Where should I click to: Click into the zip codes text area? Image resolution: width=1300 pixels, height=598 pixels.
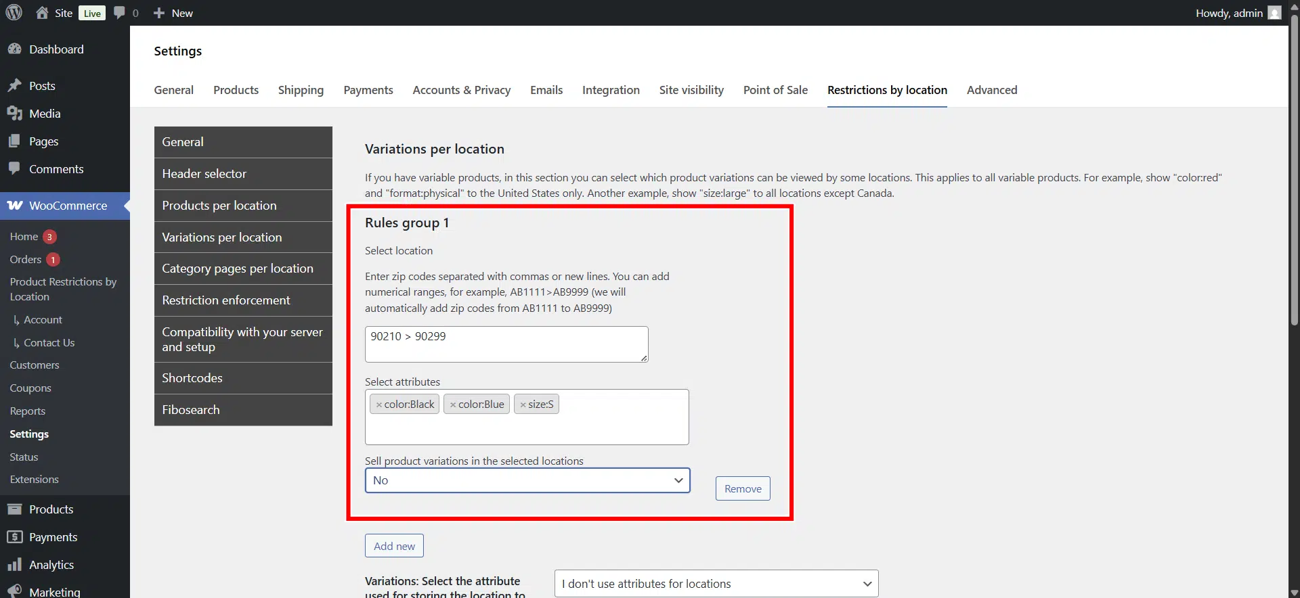pos(506,344)
